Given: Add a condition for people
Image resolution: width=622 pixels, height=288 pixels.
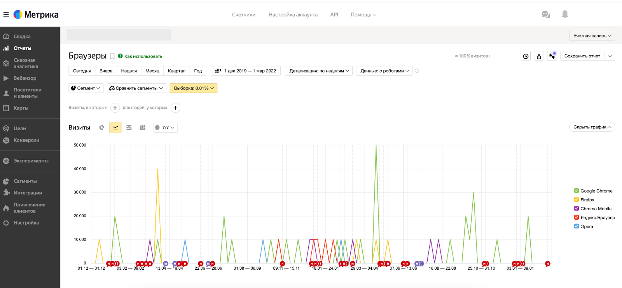Looking at the screenshot, I should [x=176, y=108].
